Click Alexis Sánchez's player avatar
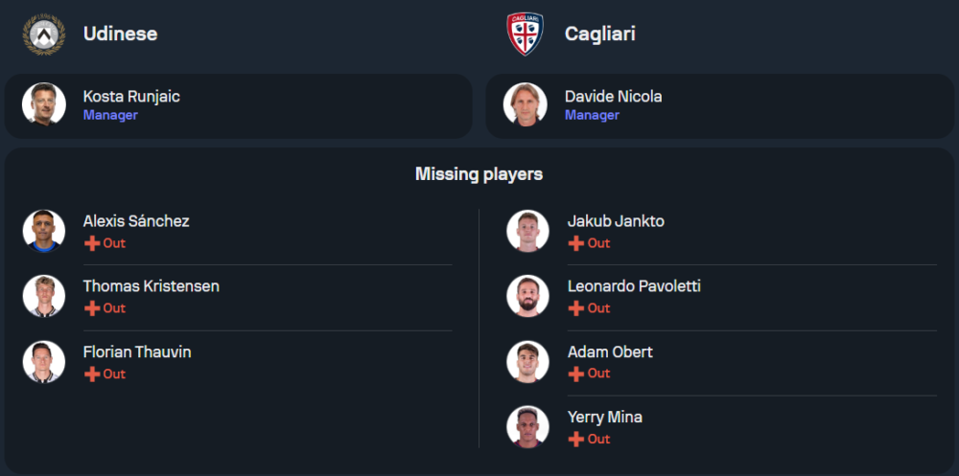Image resolution: width=959 pixels, height=476 pixels. pos(44,231)
